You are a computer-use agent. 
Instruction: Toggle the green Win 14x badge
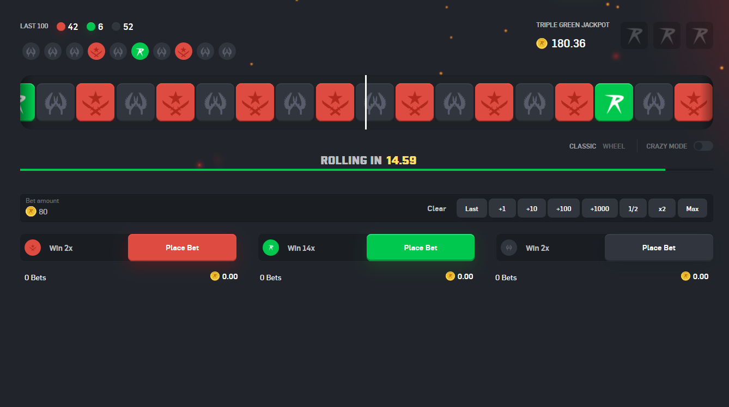point(271,247)
